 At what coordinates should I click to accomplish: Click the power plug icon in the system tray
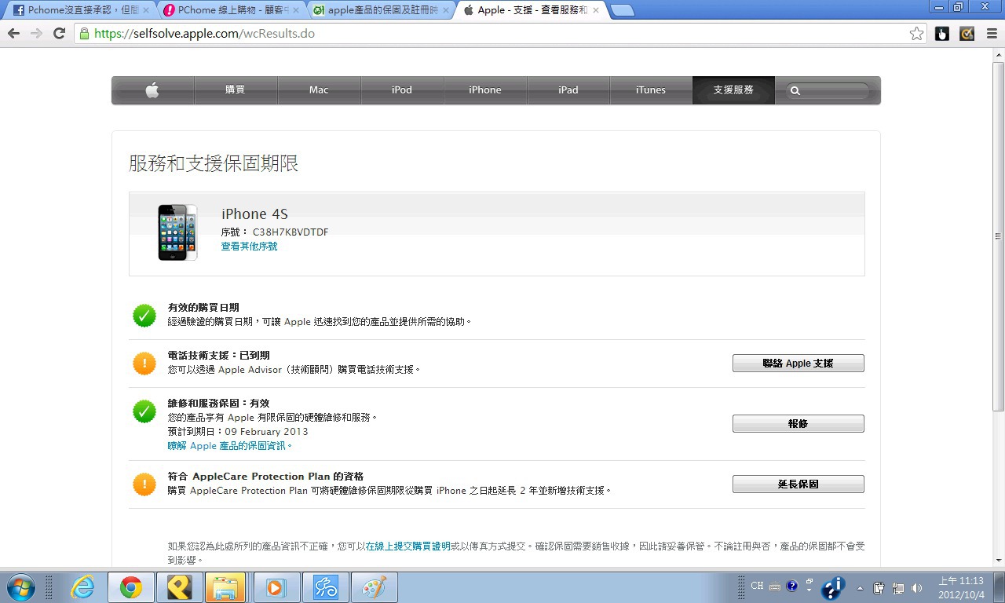tap(879, 587)
